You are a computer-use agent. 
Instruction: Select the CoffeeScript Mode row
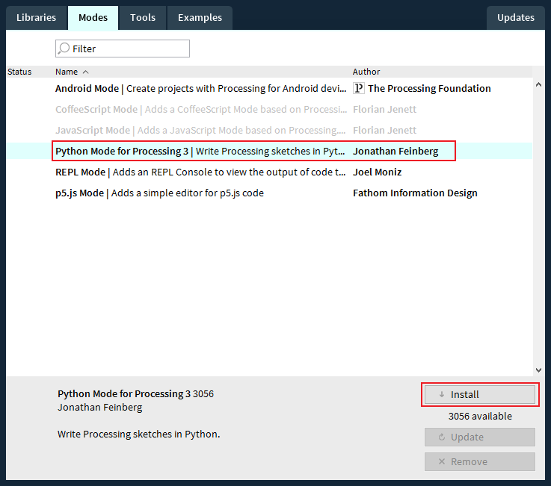(200, 109)
